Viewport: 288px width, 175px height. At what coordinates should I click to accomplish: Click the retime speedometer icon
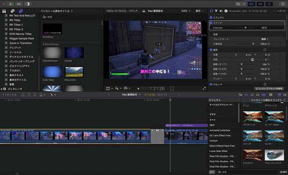pos(126,89)
